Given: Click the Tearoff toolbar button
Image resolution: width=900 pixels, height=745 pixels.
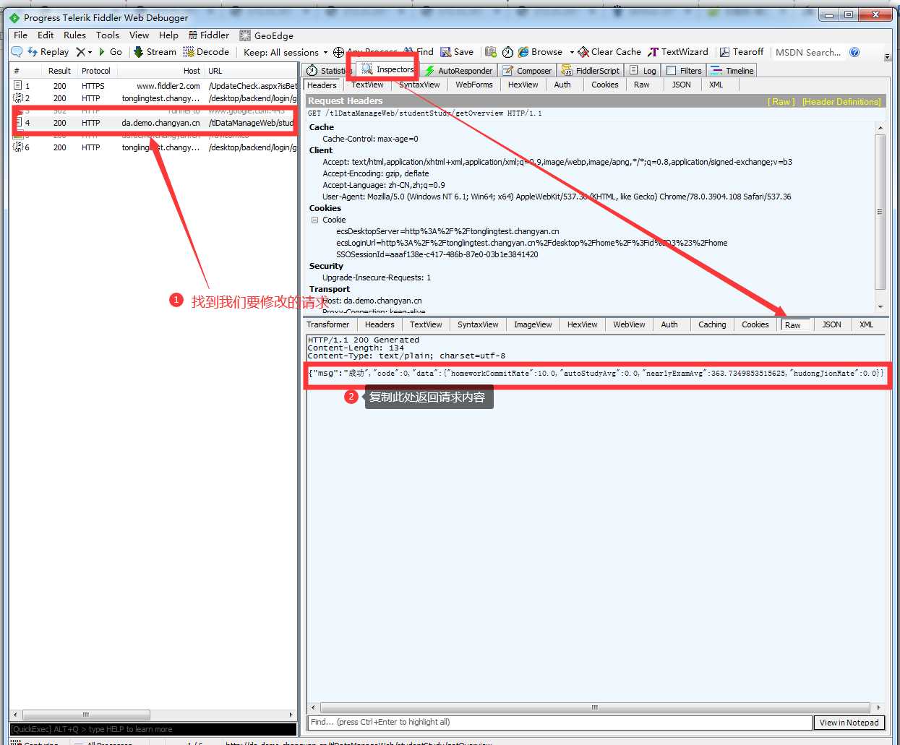Looking at the screenshot, I should [742, 52].
